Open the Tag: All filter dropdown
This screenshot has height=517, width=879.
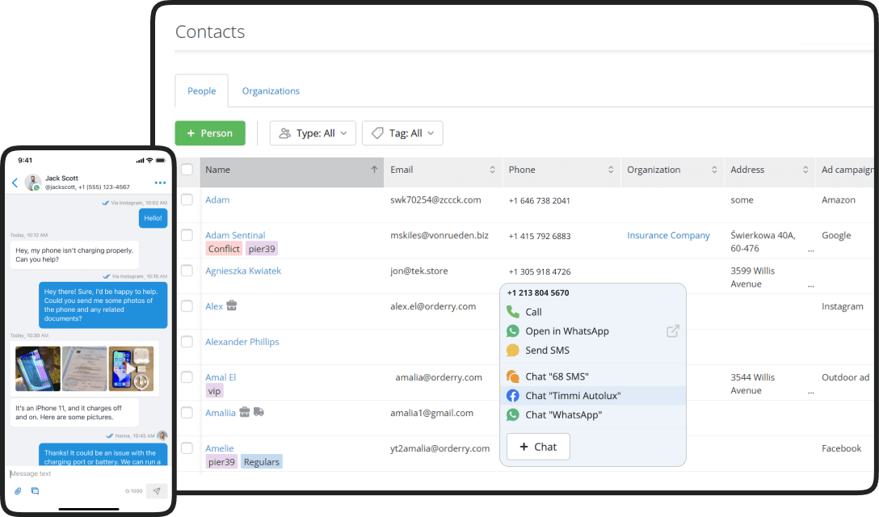[x=402, y=133]
